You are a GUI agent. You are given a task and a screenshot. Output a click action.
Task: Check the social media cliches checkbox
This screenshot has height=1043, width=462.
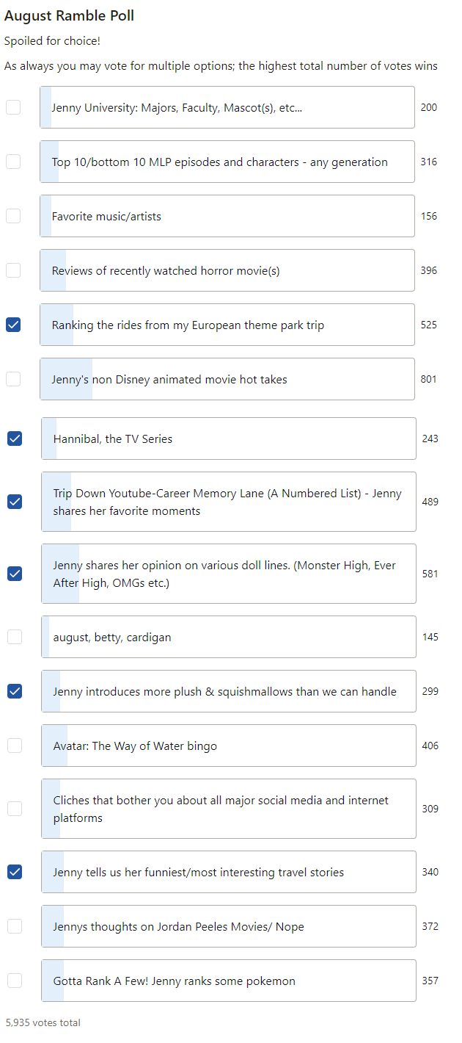click(15, 809)
